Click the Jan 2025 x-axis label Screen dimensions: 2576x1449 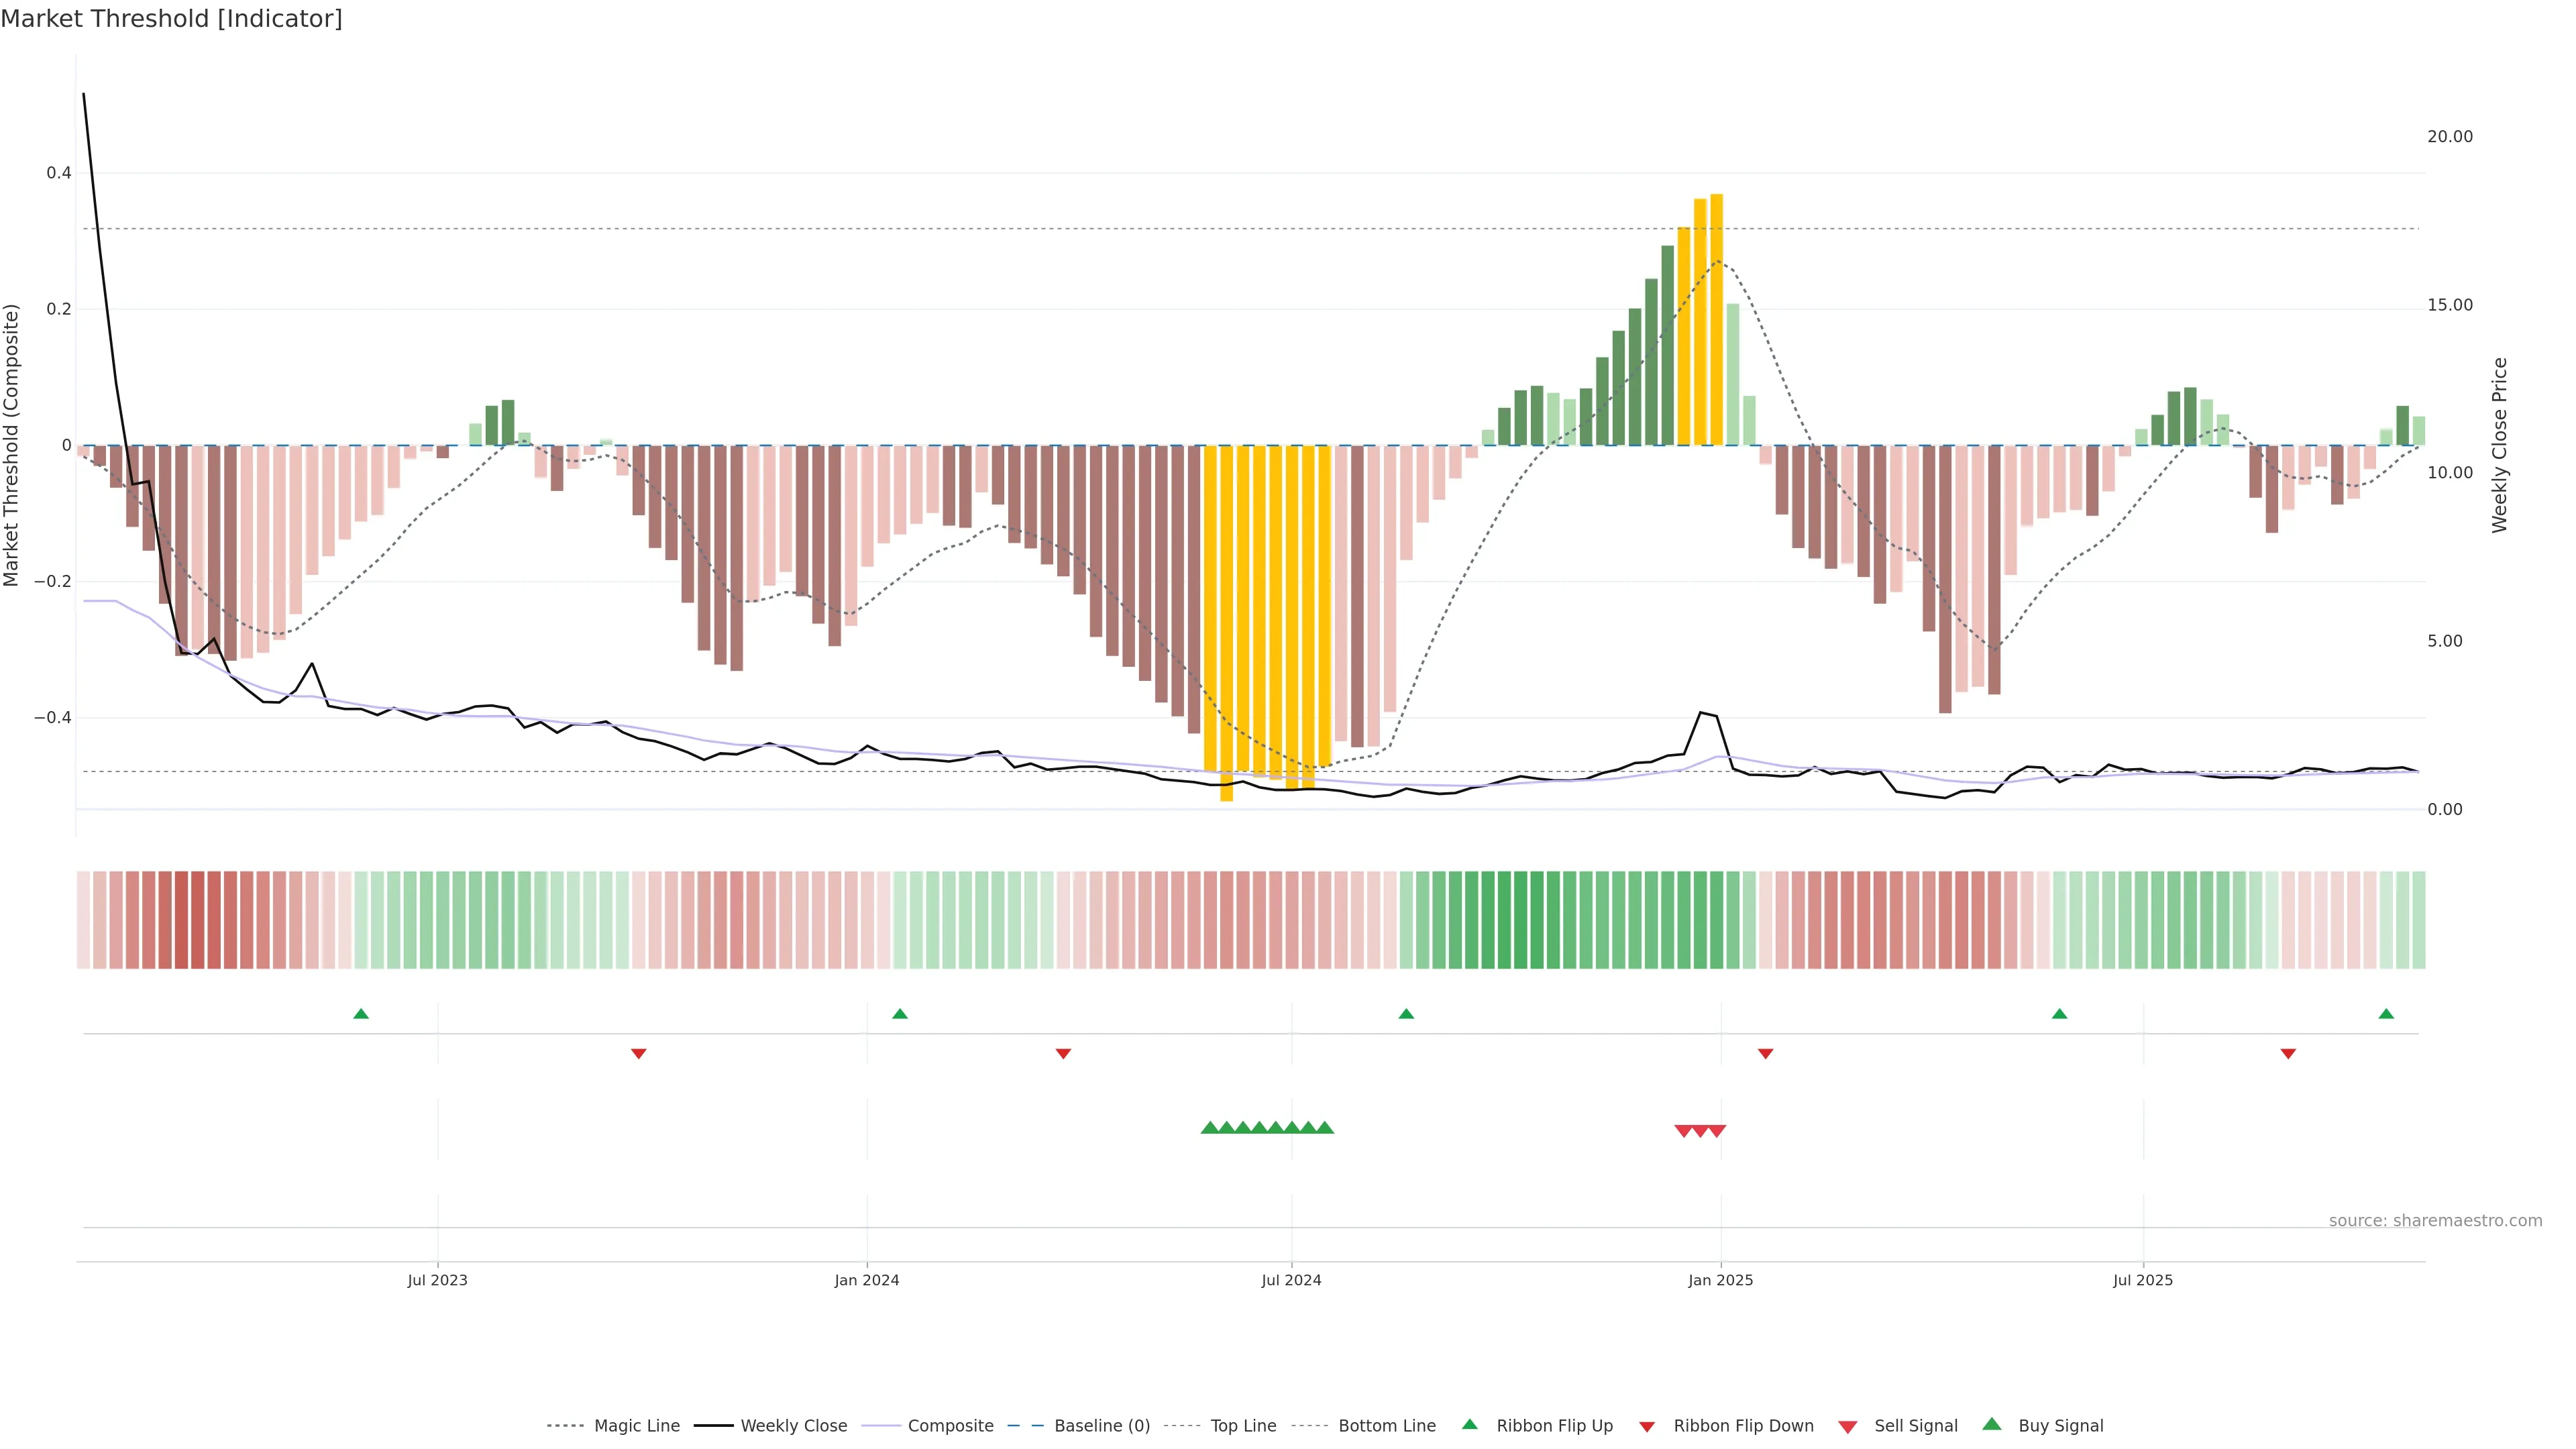[1720, 1280]
